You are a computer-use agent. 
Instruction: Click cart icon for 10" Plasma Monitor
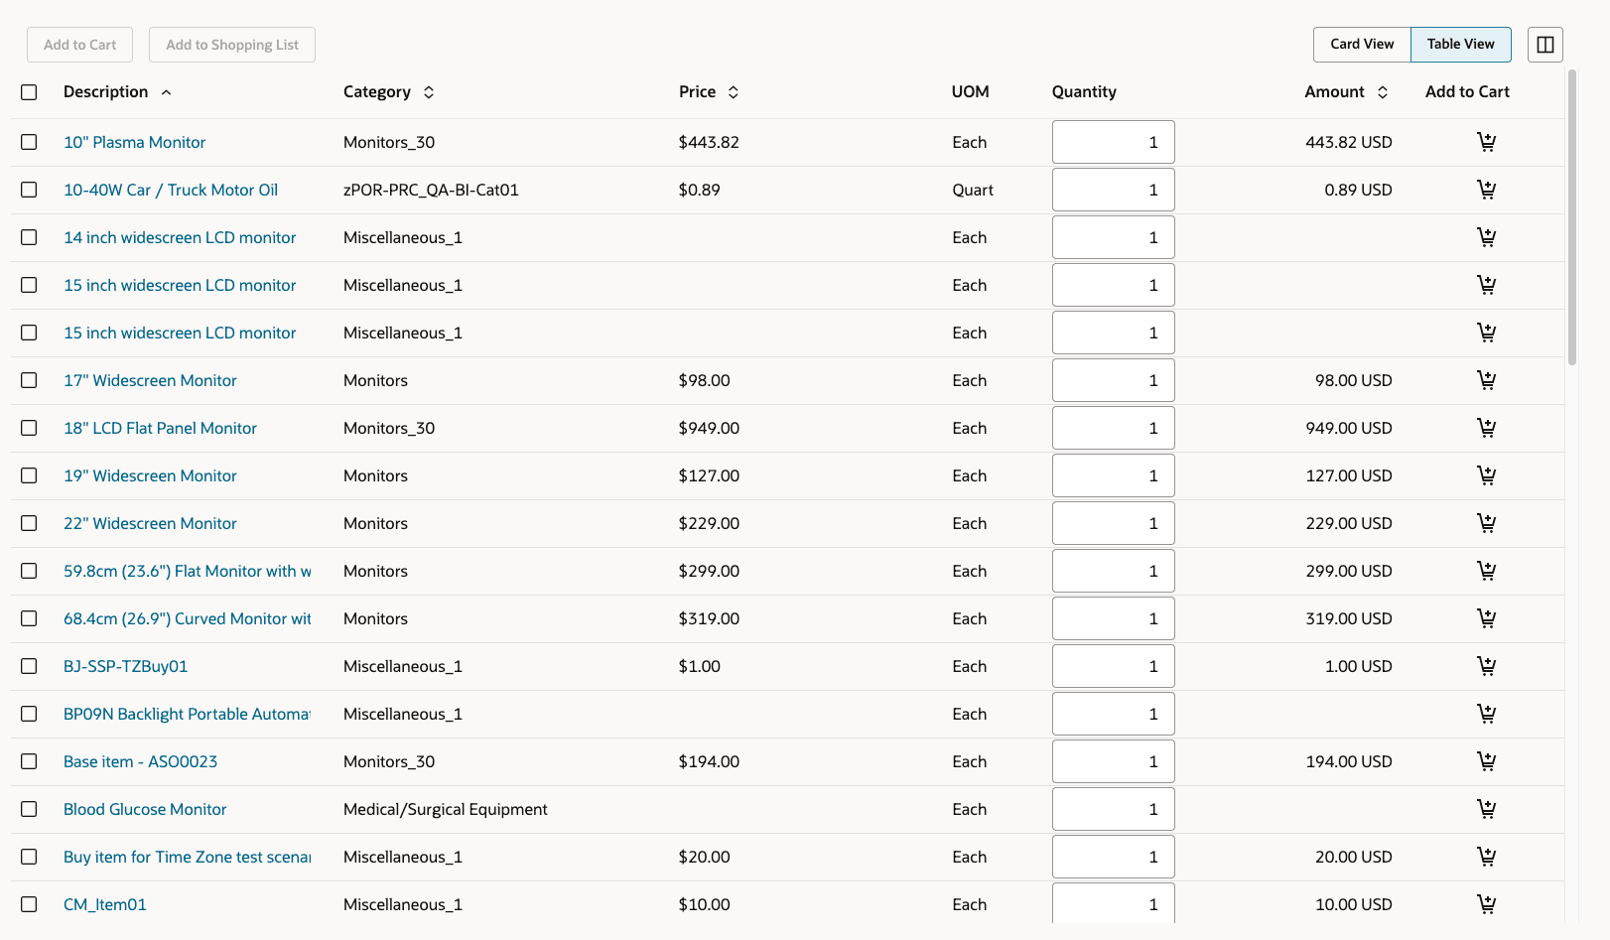pyautogui.click(x=1486, y=142)
